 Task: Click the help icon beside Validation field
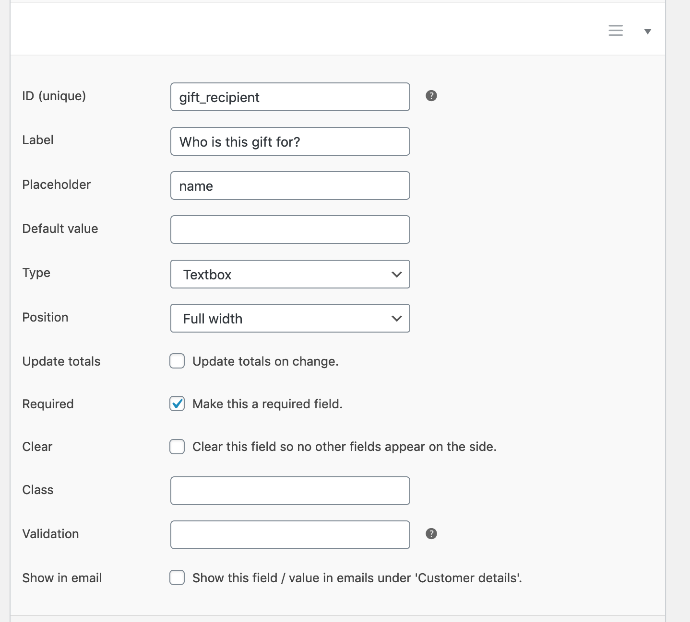(431, 533)
